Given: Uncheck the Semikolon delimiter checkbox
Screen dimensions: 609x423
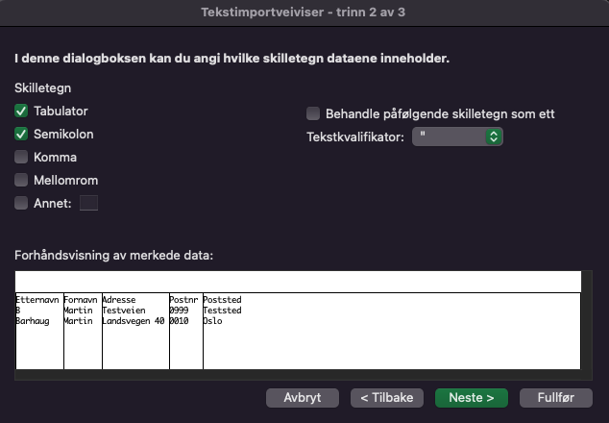Looking at the screenshot, I should 21,135.
